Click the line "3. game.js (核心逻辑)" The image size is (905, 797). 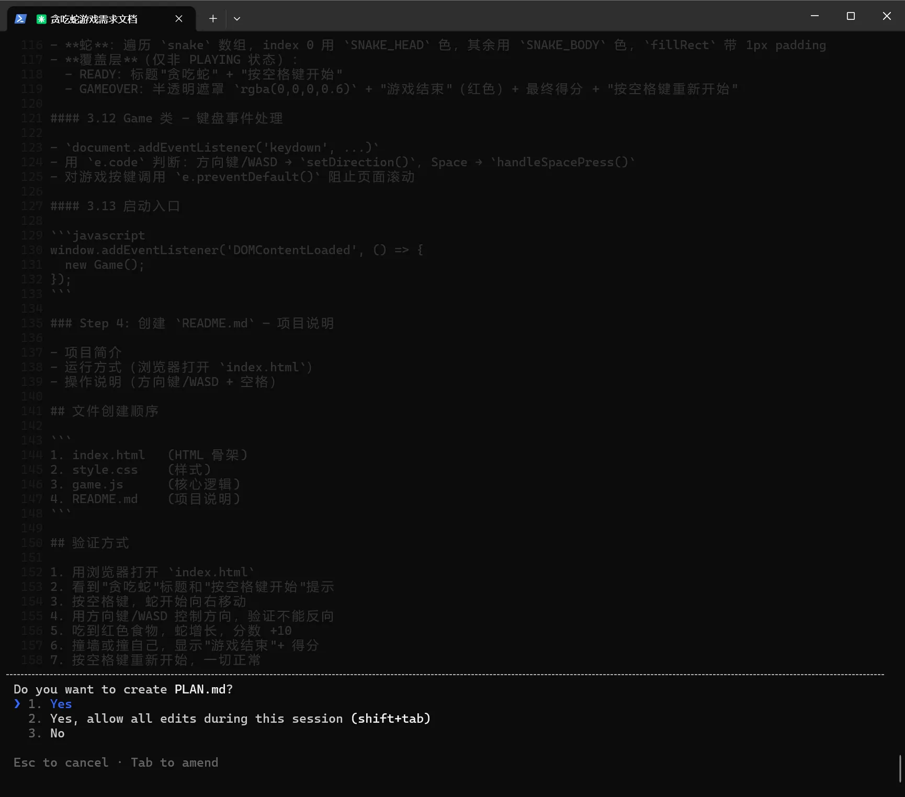[x=145, y=484]
